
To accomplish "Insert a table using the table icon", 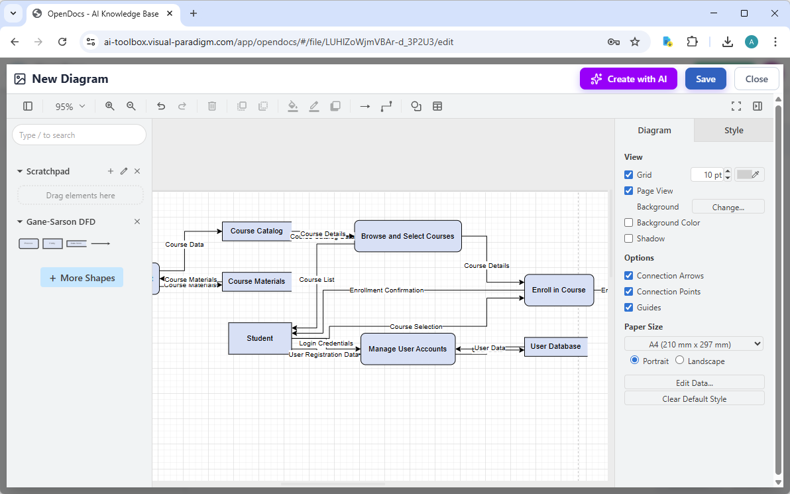I will tap(437, 106).
